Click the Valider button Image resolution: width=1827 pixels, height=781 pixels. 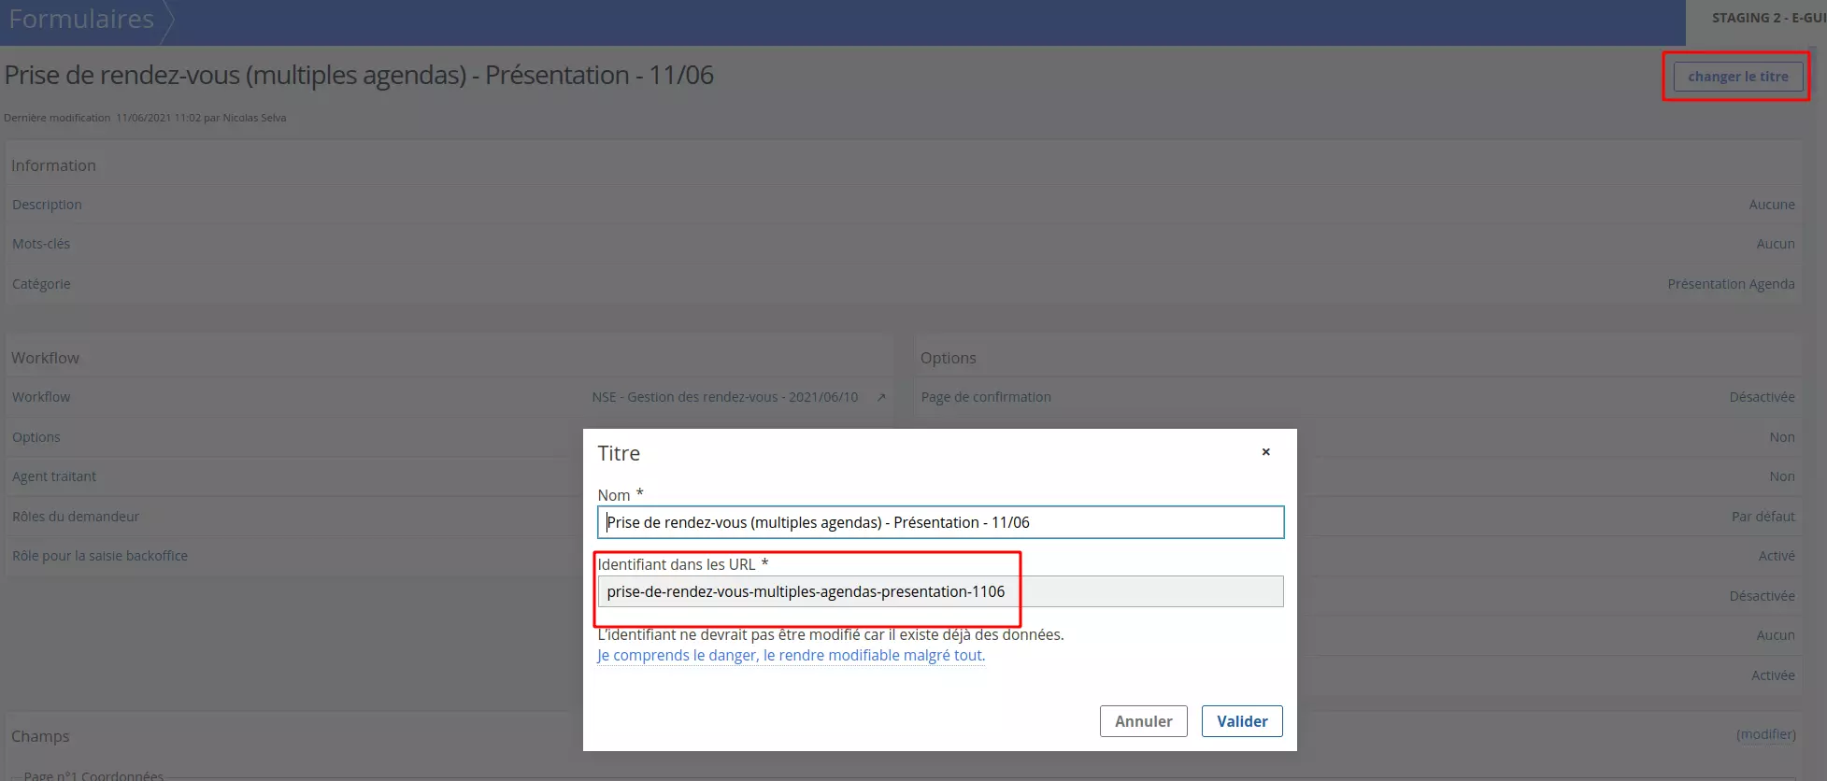(1242, 721)
